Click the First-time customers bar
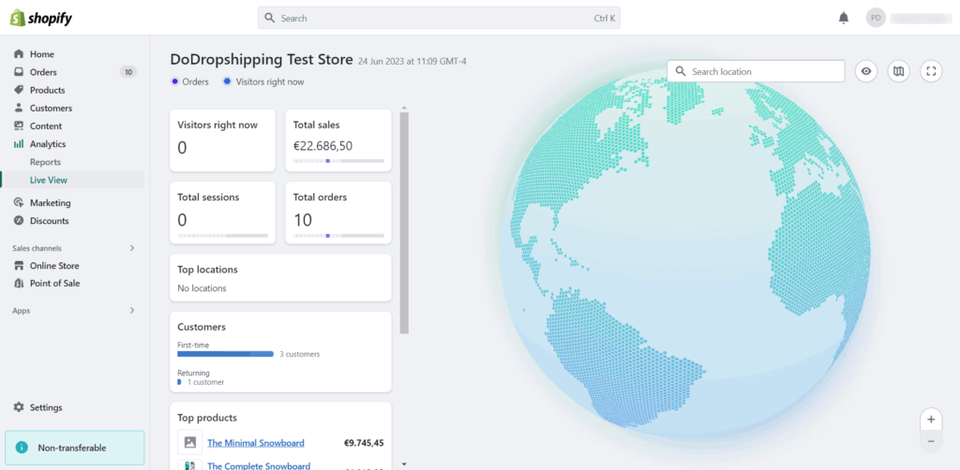The height and width of the screenshot is (470, 960). [225, 354]
